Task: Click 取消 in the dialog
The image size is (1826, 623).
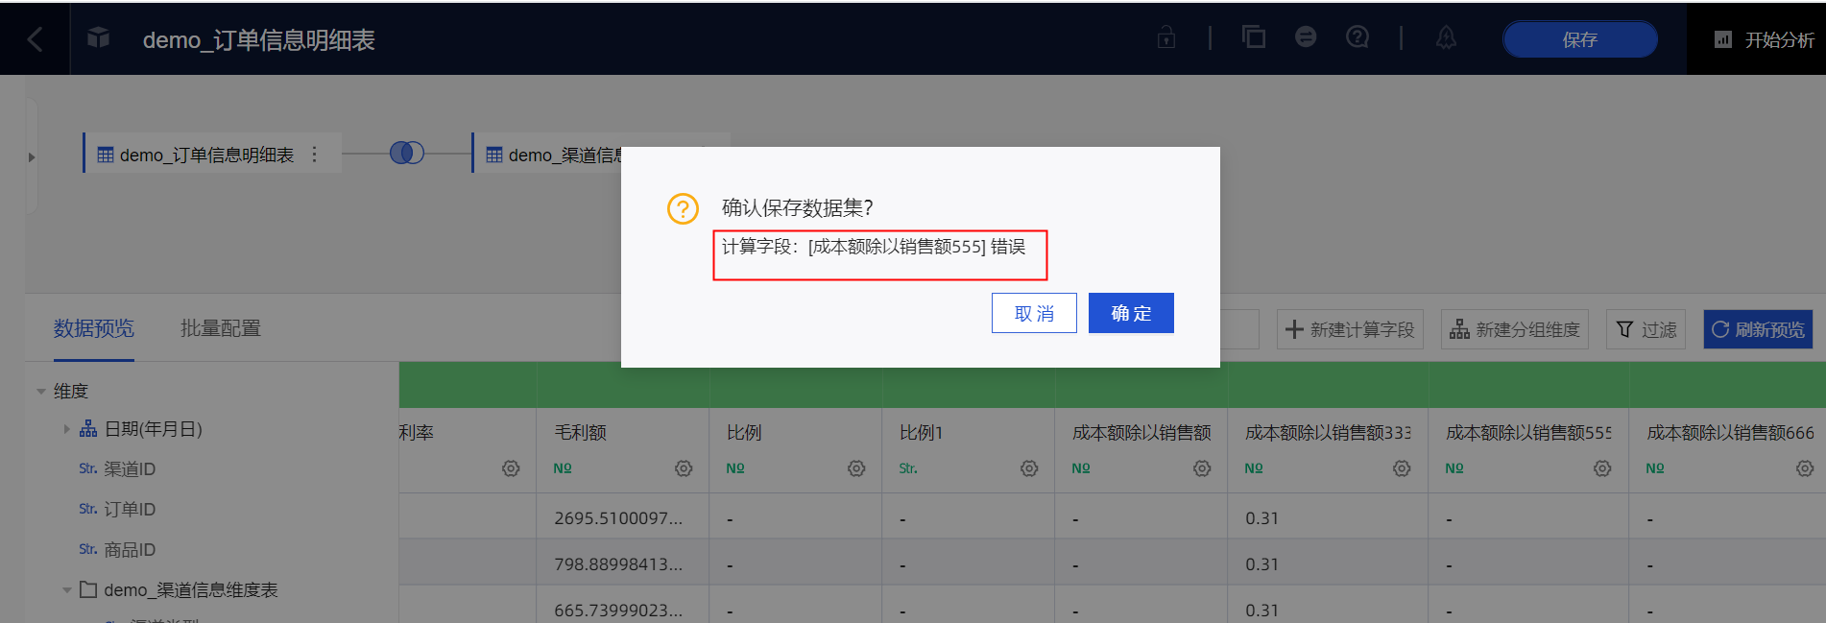Action: 1034,313
